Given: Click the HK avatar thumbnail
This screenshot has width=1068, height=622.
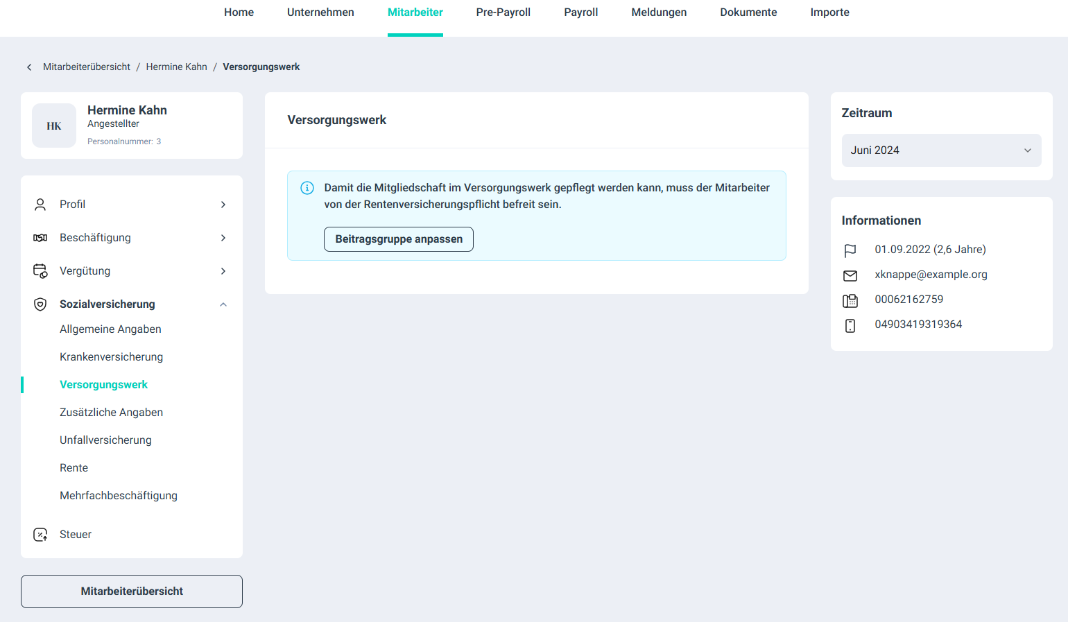Looking at the screenshot, I should click(x=54, y=126).
